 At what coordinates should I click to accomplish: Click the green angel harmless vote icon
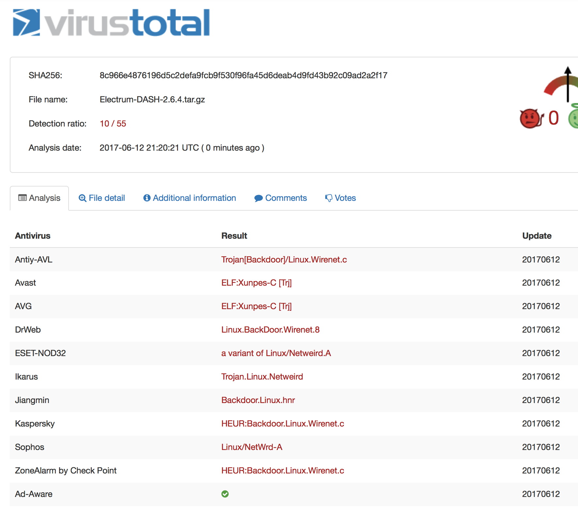pyautogui.click(x=573, y=117)
